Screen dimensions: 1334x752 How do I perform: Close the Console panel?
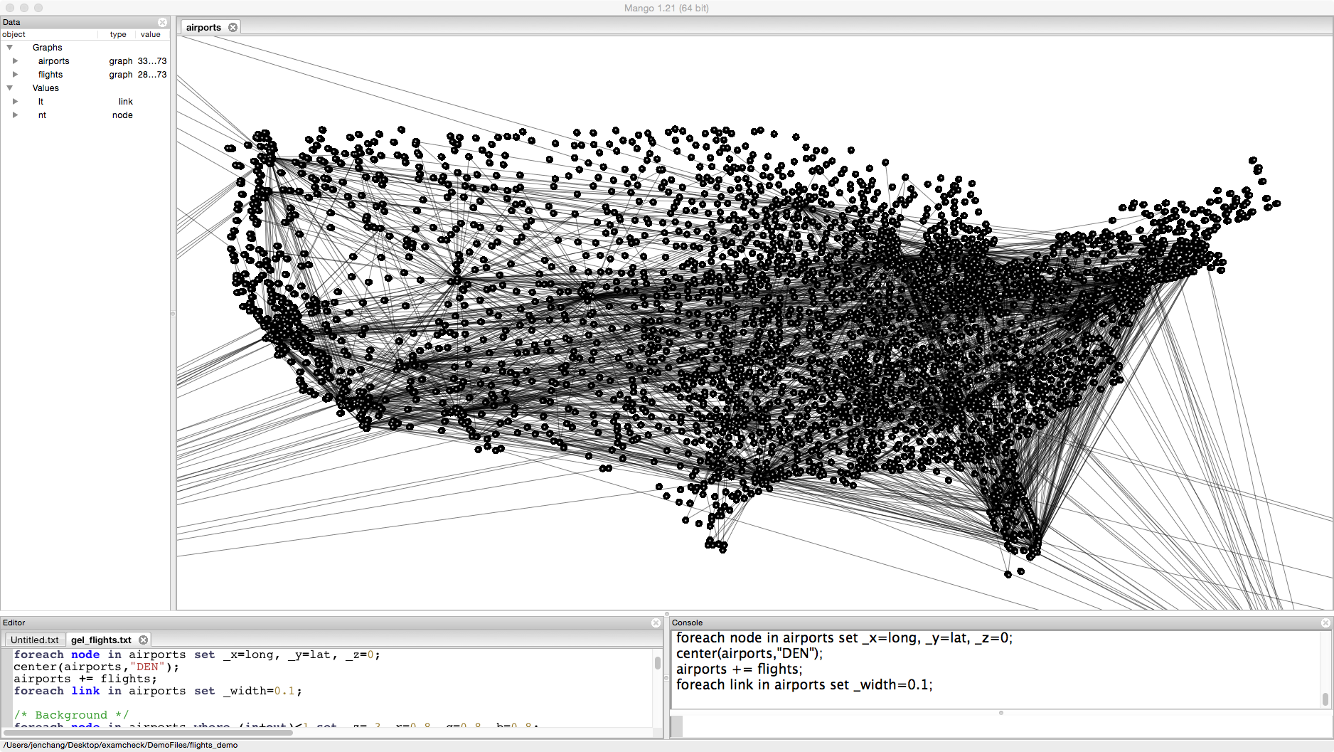[x=1325, y=623]
